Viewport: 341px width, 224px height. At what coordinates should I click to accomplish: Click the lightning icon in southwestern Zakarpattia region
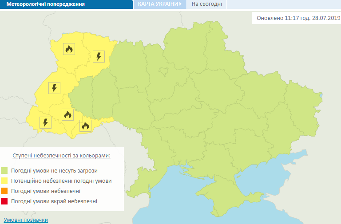[x=45, y=122]
